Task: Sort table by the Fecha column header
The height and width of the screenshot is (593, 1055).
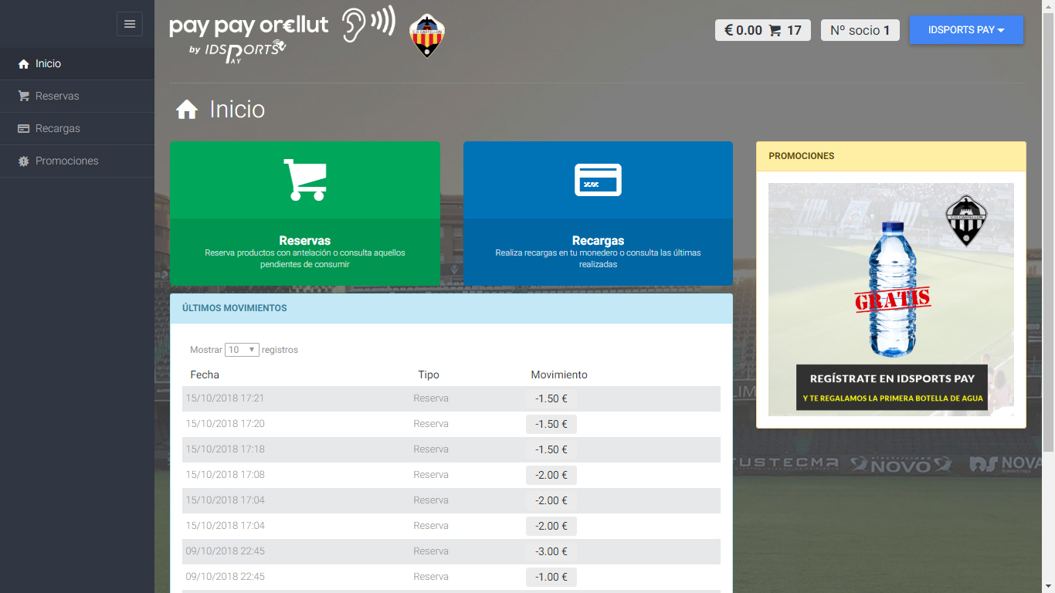Action: coord(205,374)
